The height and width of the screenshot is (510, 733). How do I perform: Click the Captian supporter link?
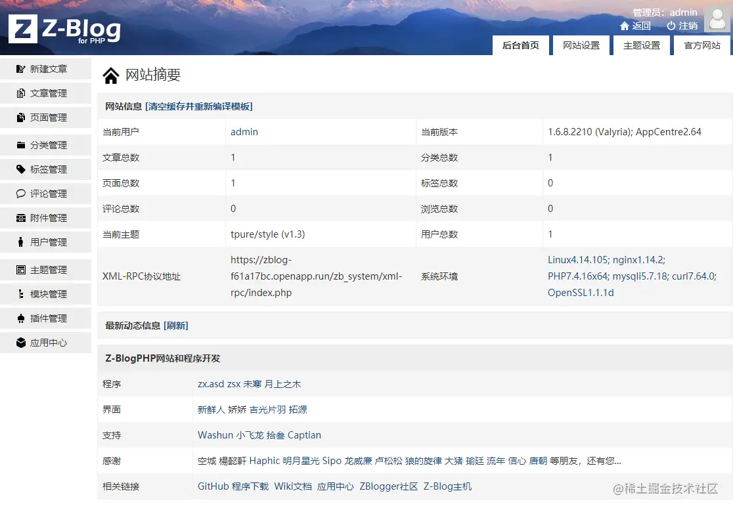[304, 435]
